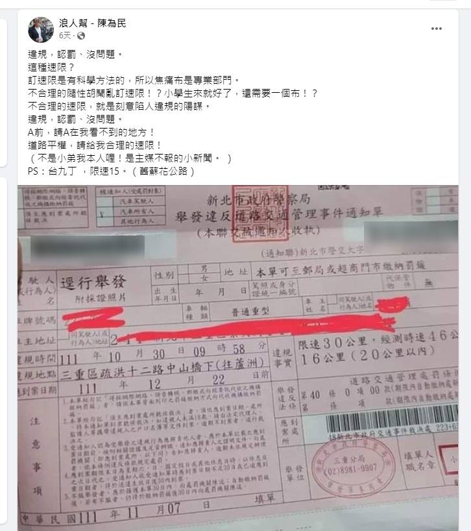Open the 陳為民 profile avatar picture
This screenshot has width=471, height=531.
click(41, 29)
